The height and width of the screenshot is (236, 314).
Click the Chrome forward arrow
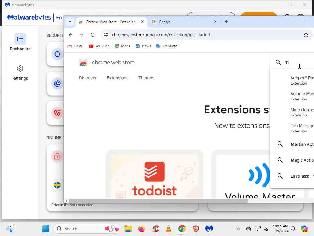coord(82,35)
